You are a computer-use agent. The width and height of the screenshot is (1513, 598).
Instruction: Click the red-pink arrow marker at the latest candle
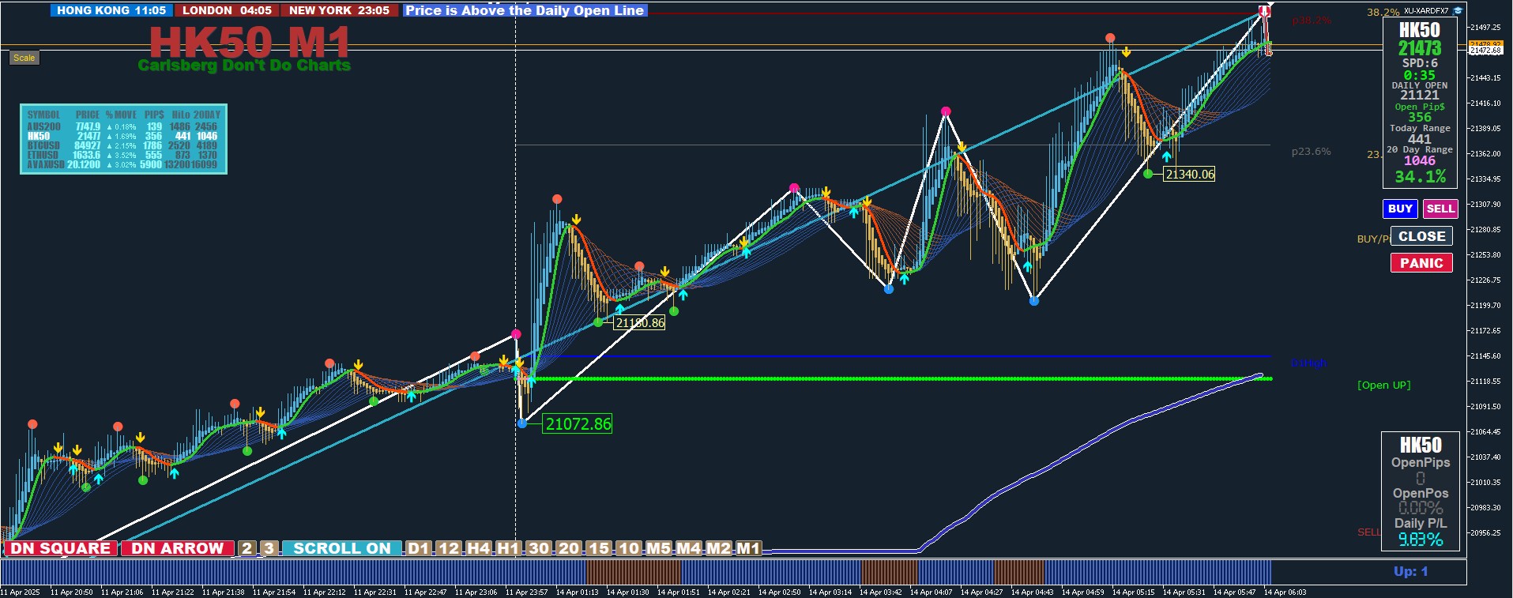coord(1264,11)
